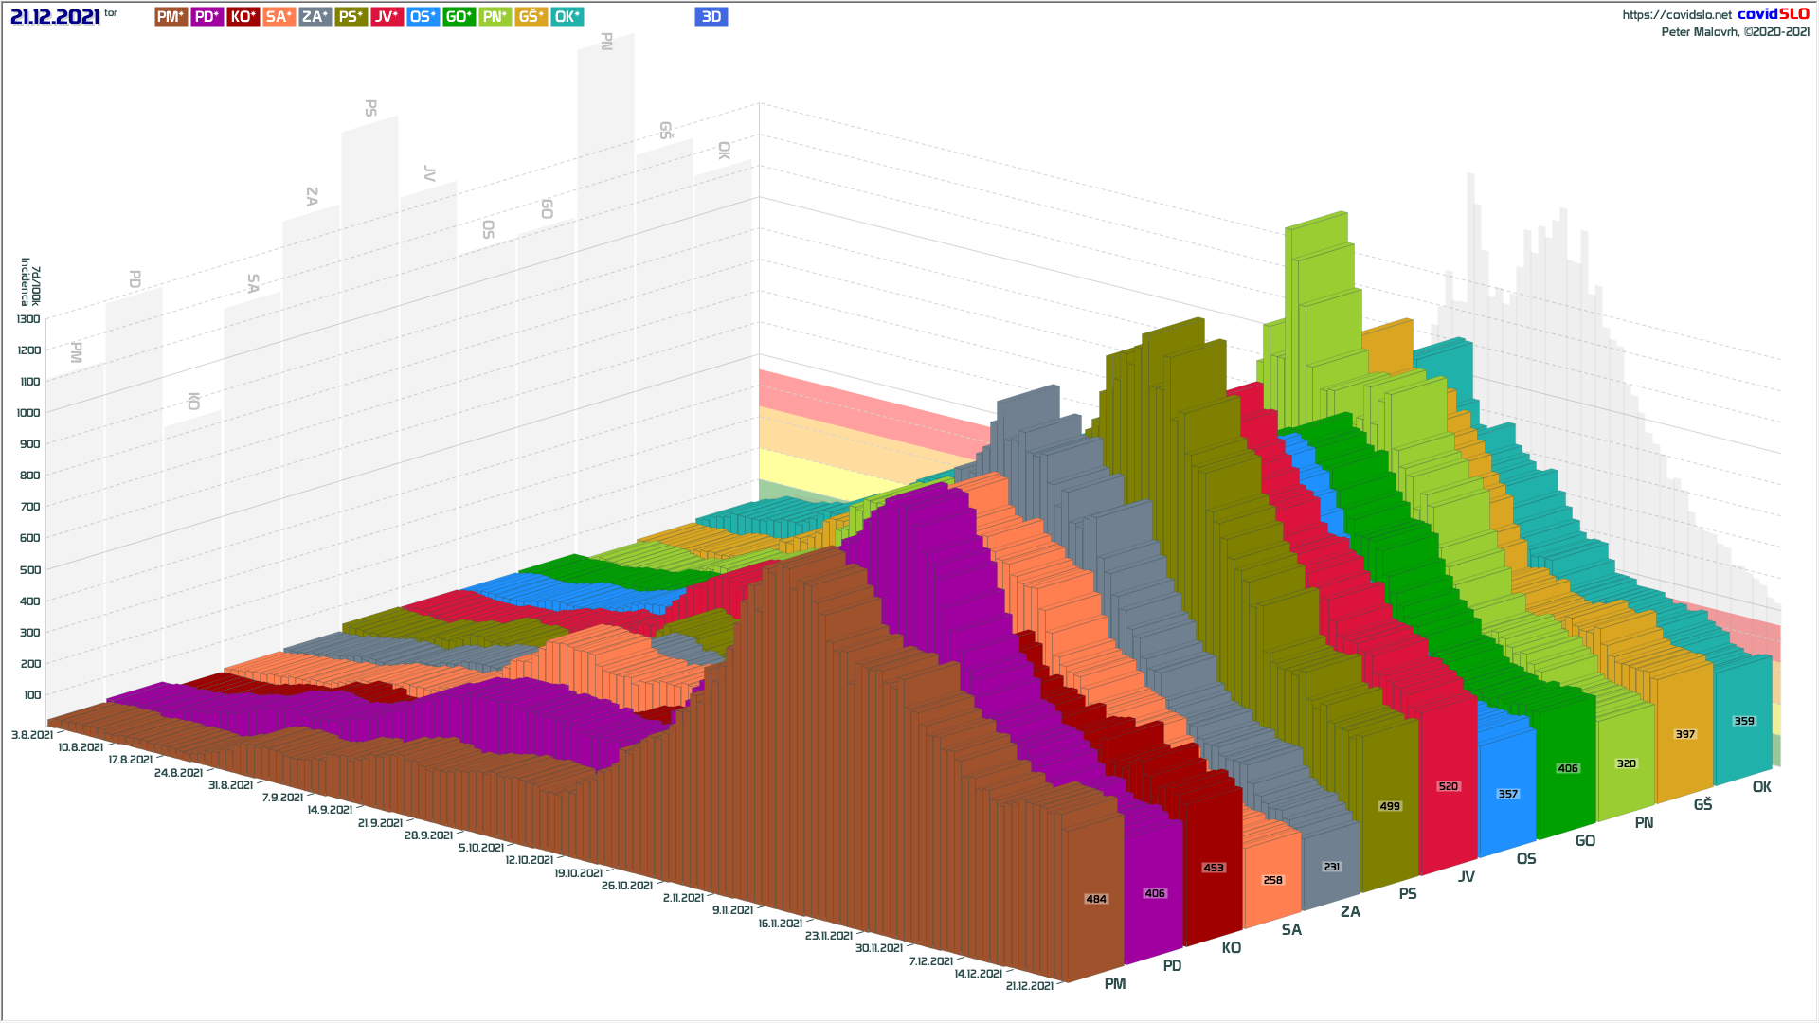The width and height of the screenshot is (1819, 1023).
Task: Click the GO* green legend button
Action: [459, 16]
